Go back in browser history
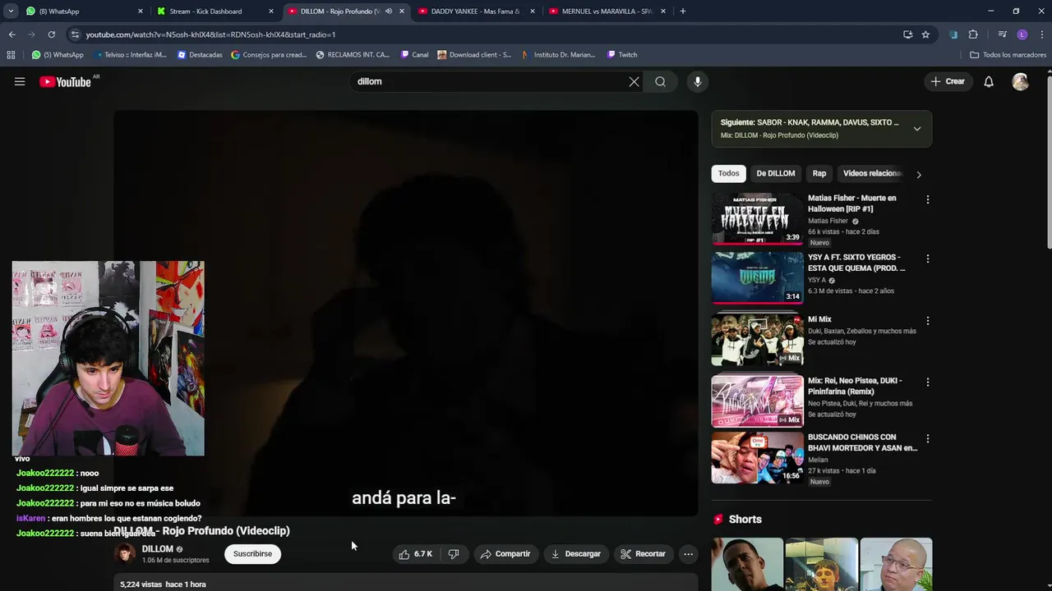1052x591 pixels. click(x=12, y=34)
